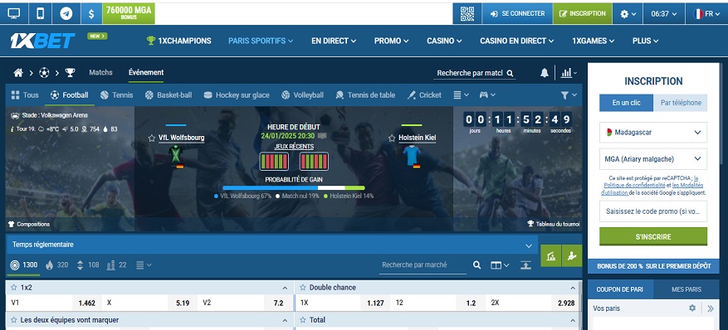The height and width of the screenshot is (330, 728).
Task: Open the MGA currency dropdown
Action: click(x=653, y=159)
